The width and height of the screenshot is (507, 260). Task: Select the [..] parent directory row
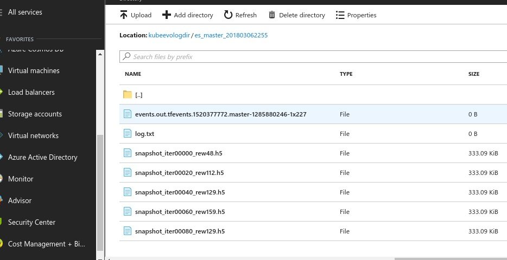(x=313, y=94)
